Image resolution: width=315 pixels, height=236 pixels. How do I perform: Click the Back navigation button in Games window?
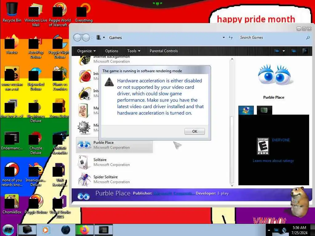point(77,37)
